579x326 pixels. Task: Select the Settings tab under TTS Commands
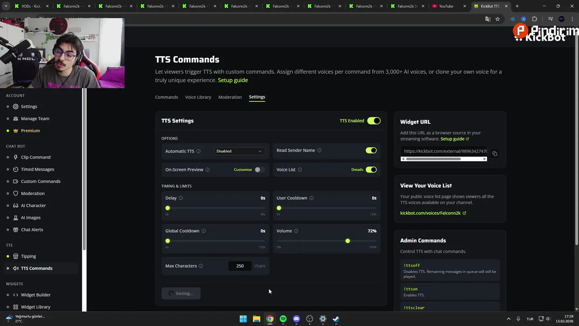257,97
